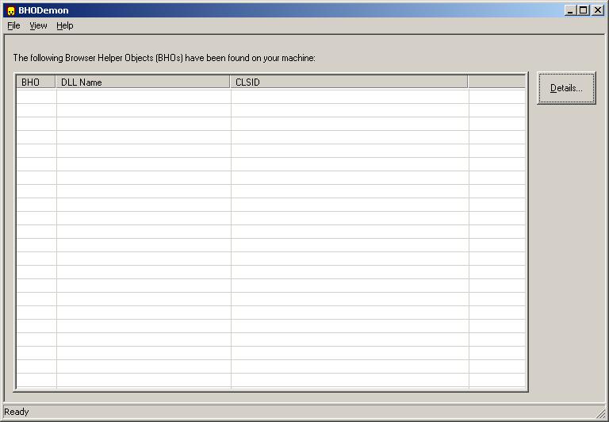The width and height of the screenshot is (609, 422).
Task: Close the BHODemon window
Action: [x=597, y=10]
